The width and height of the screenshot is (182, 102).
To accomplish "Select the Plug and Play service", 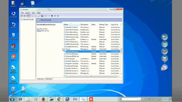I will click(92, 39).
